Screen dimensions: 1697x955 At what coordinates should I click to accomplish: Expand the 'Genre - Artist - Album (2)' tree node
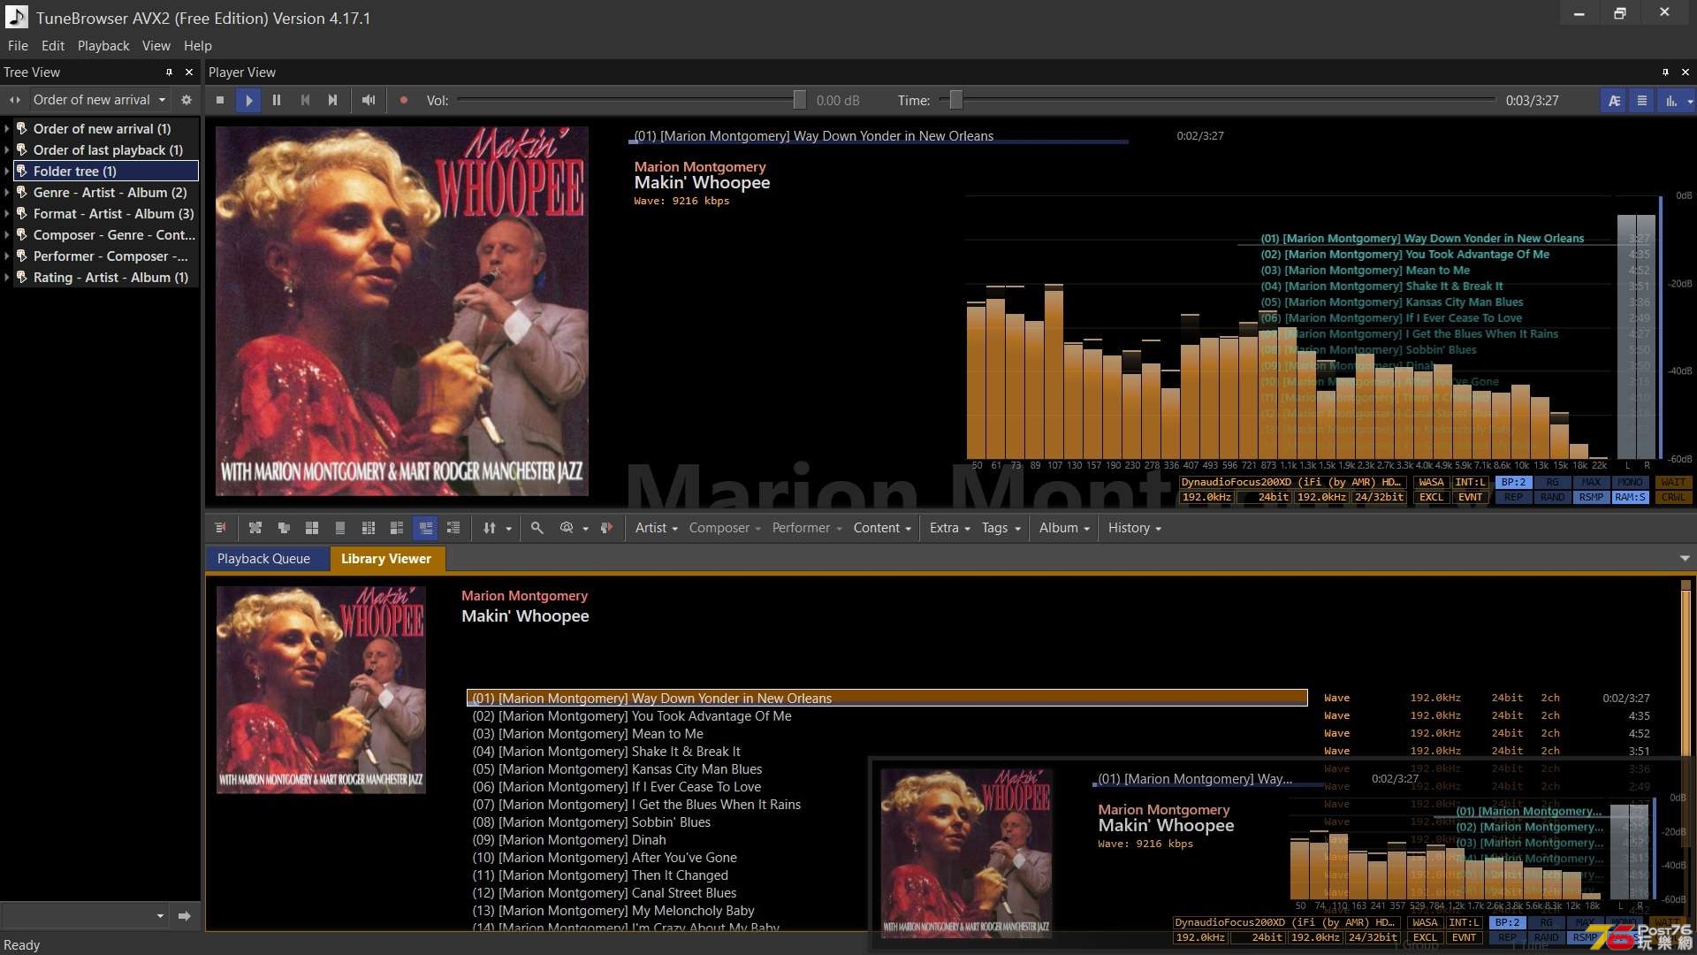pyautogui.click(x=7, y=193)
